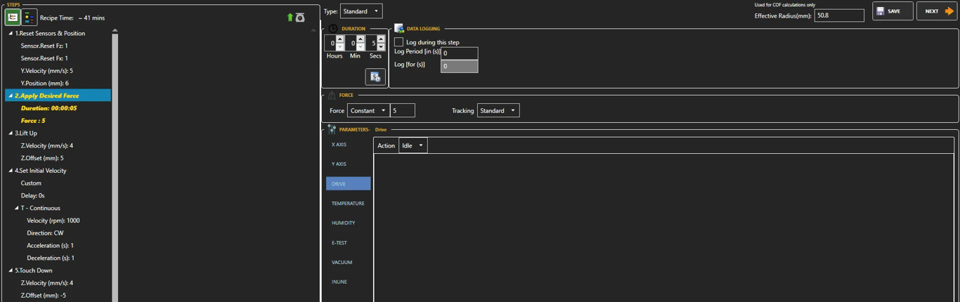
Task: Select the TEMPERATURE parameter tab
Action: pos(348,204)
